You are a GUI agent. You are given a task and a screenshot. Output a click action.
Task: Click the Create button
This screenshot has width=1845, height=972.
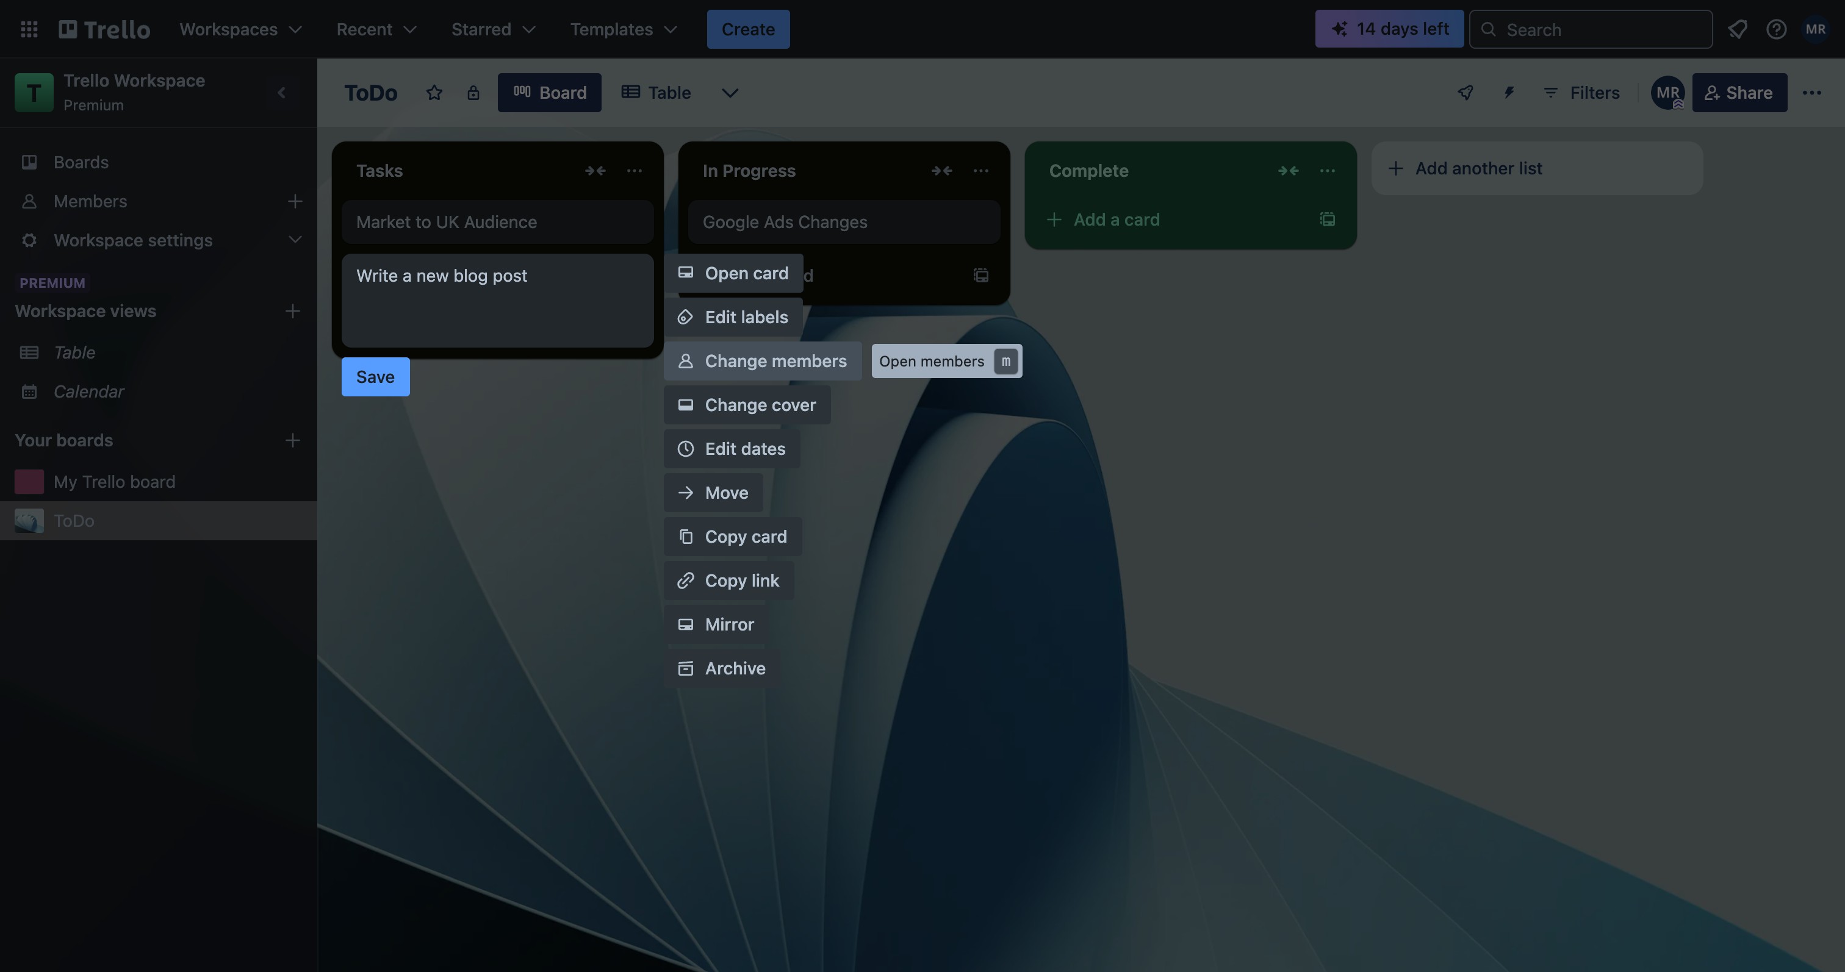(x=749, y=29)
